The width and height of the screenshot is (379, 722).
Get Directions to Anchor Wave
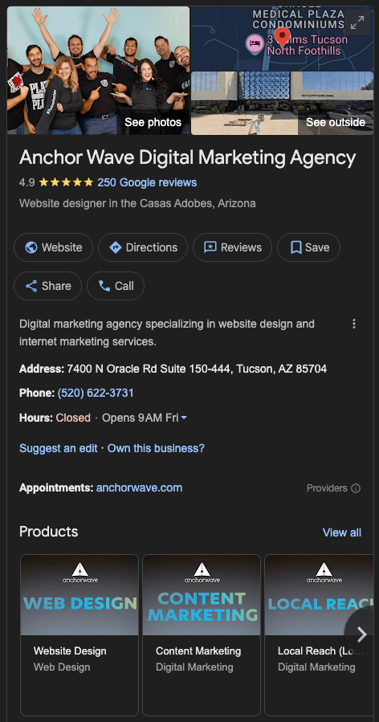click(x=143, y=247)
